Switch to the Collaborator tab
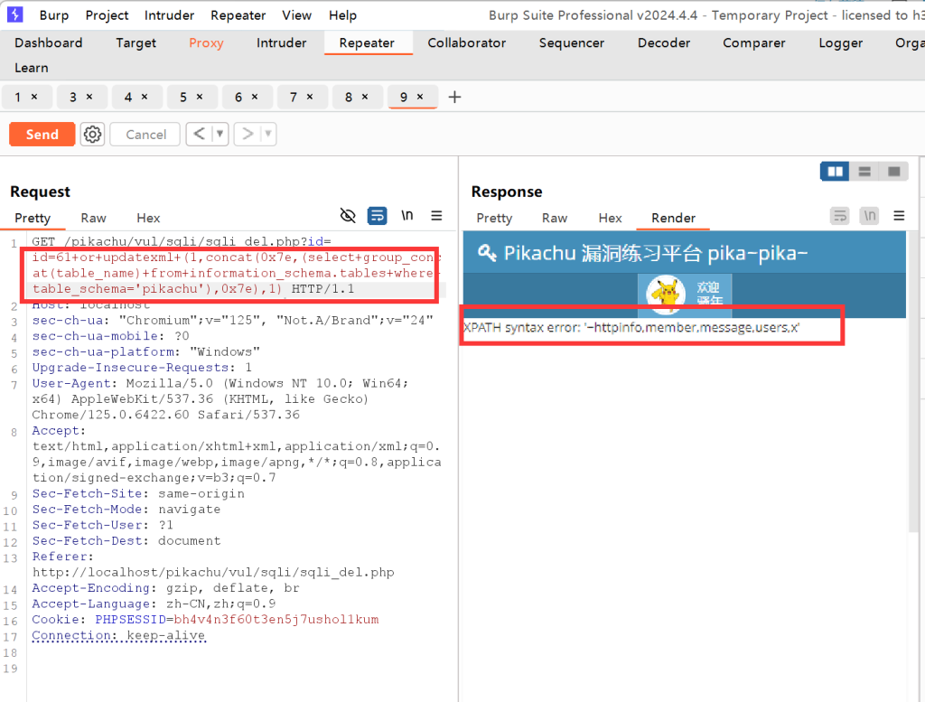 [x=467, y=43]
